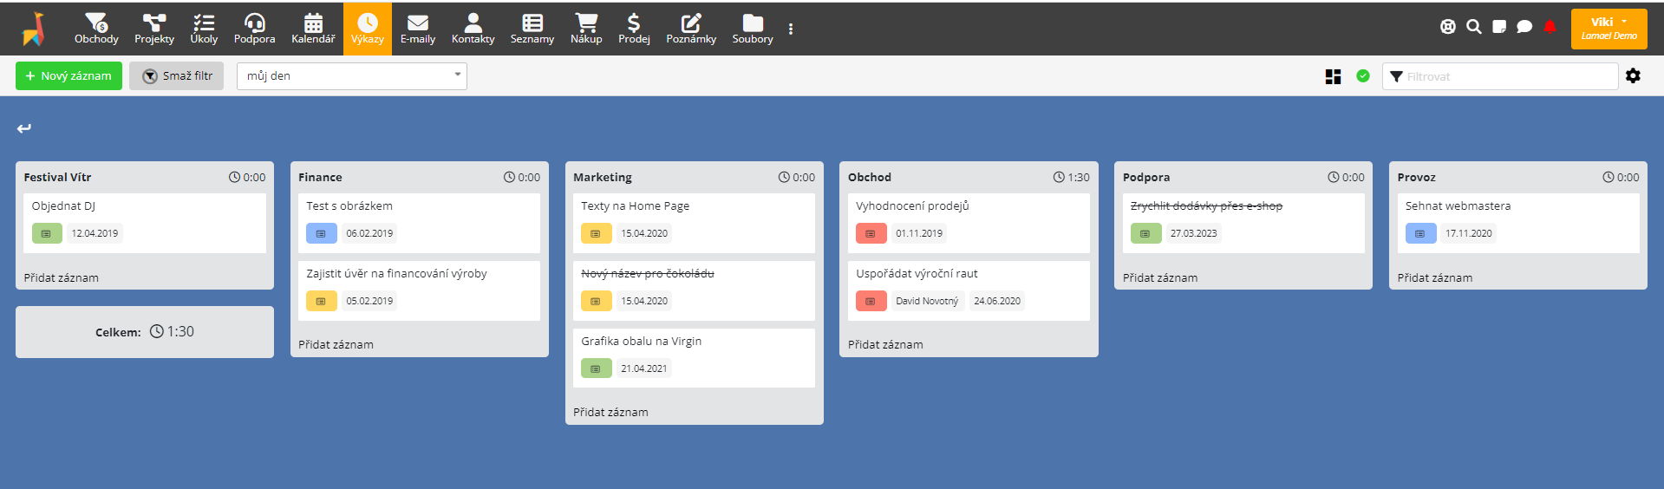This screenshot has height=489, width=1664.
Task: Click the lifebuoy help icon
Action: tap(1448, 27)
